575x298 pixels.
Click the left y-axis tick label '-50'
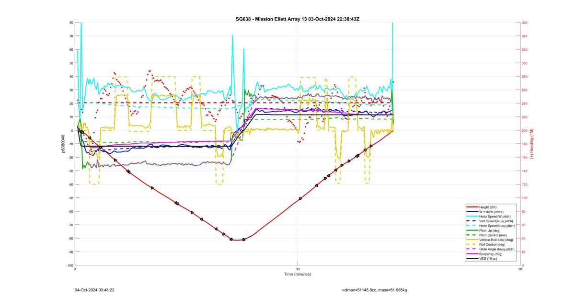[x=70, y=198]
